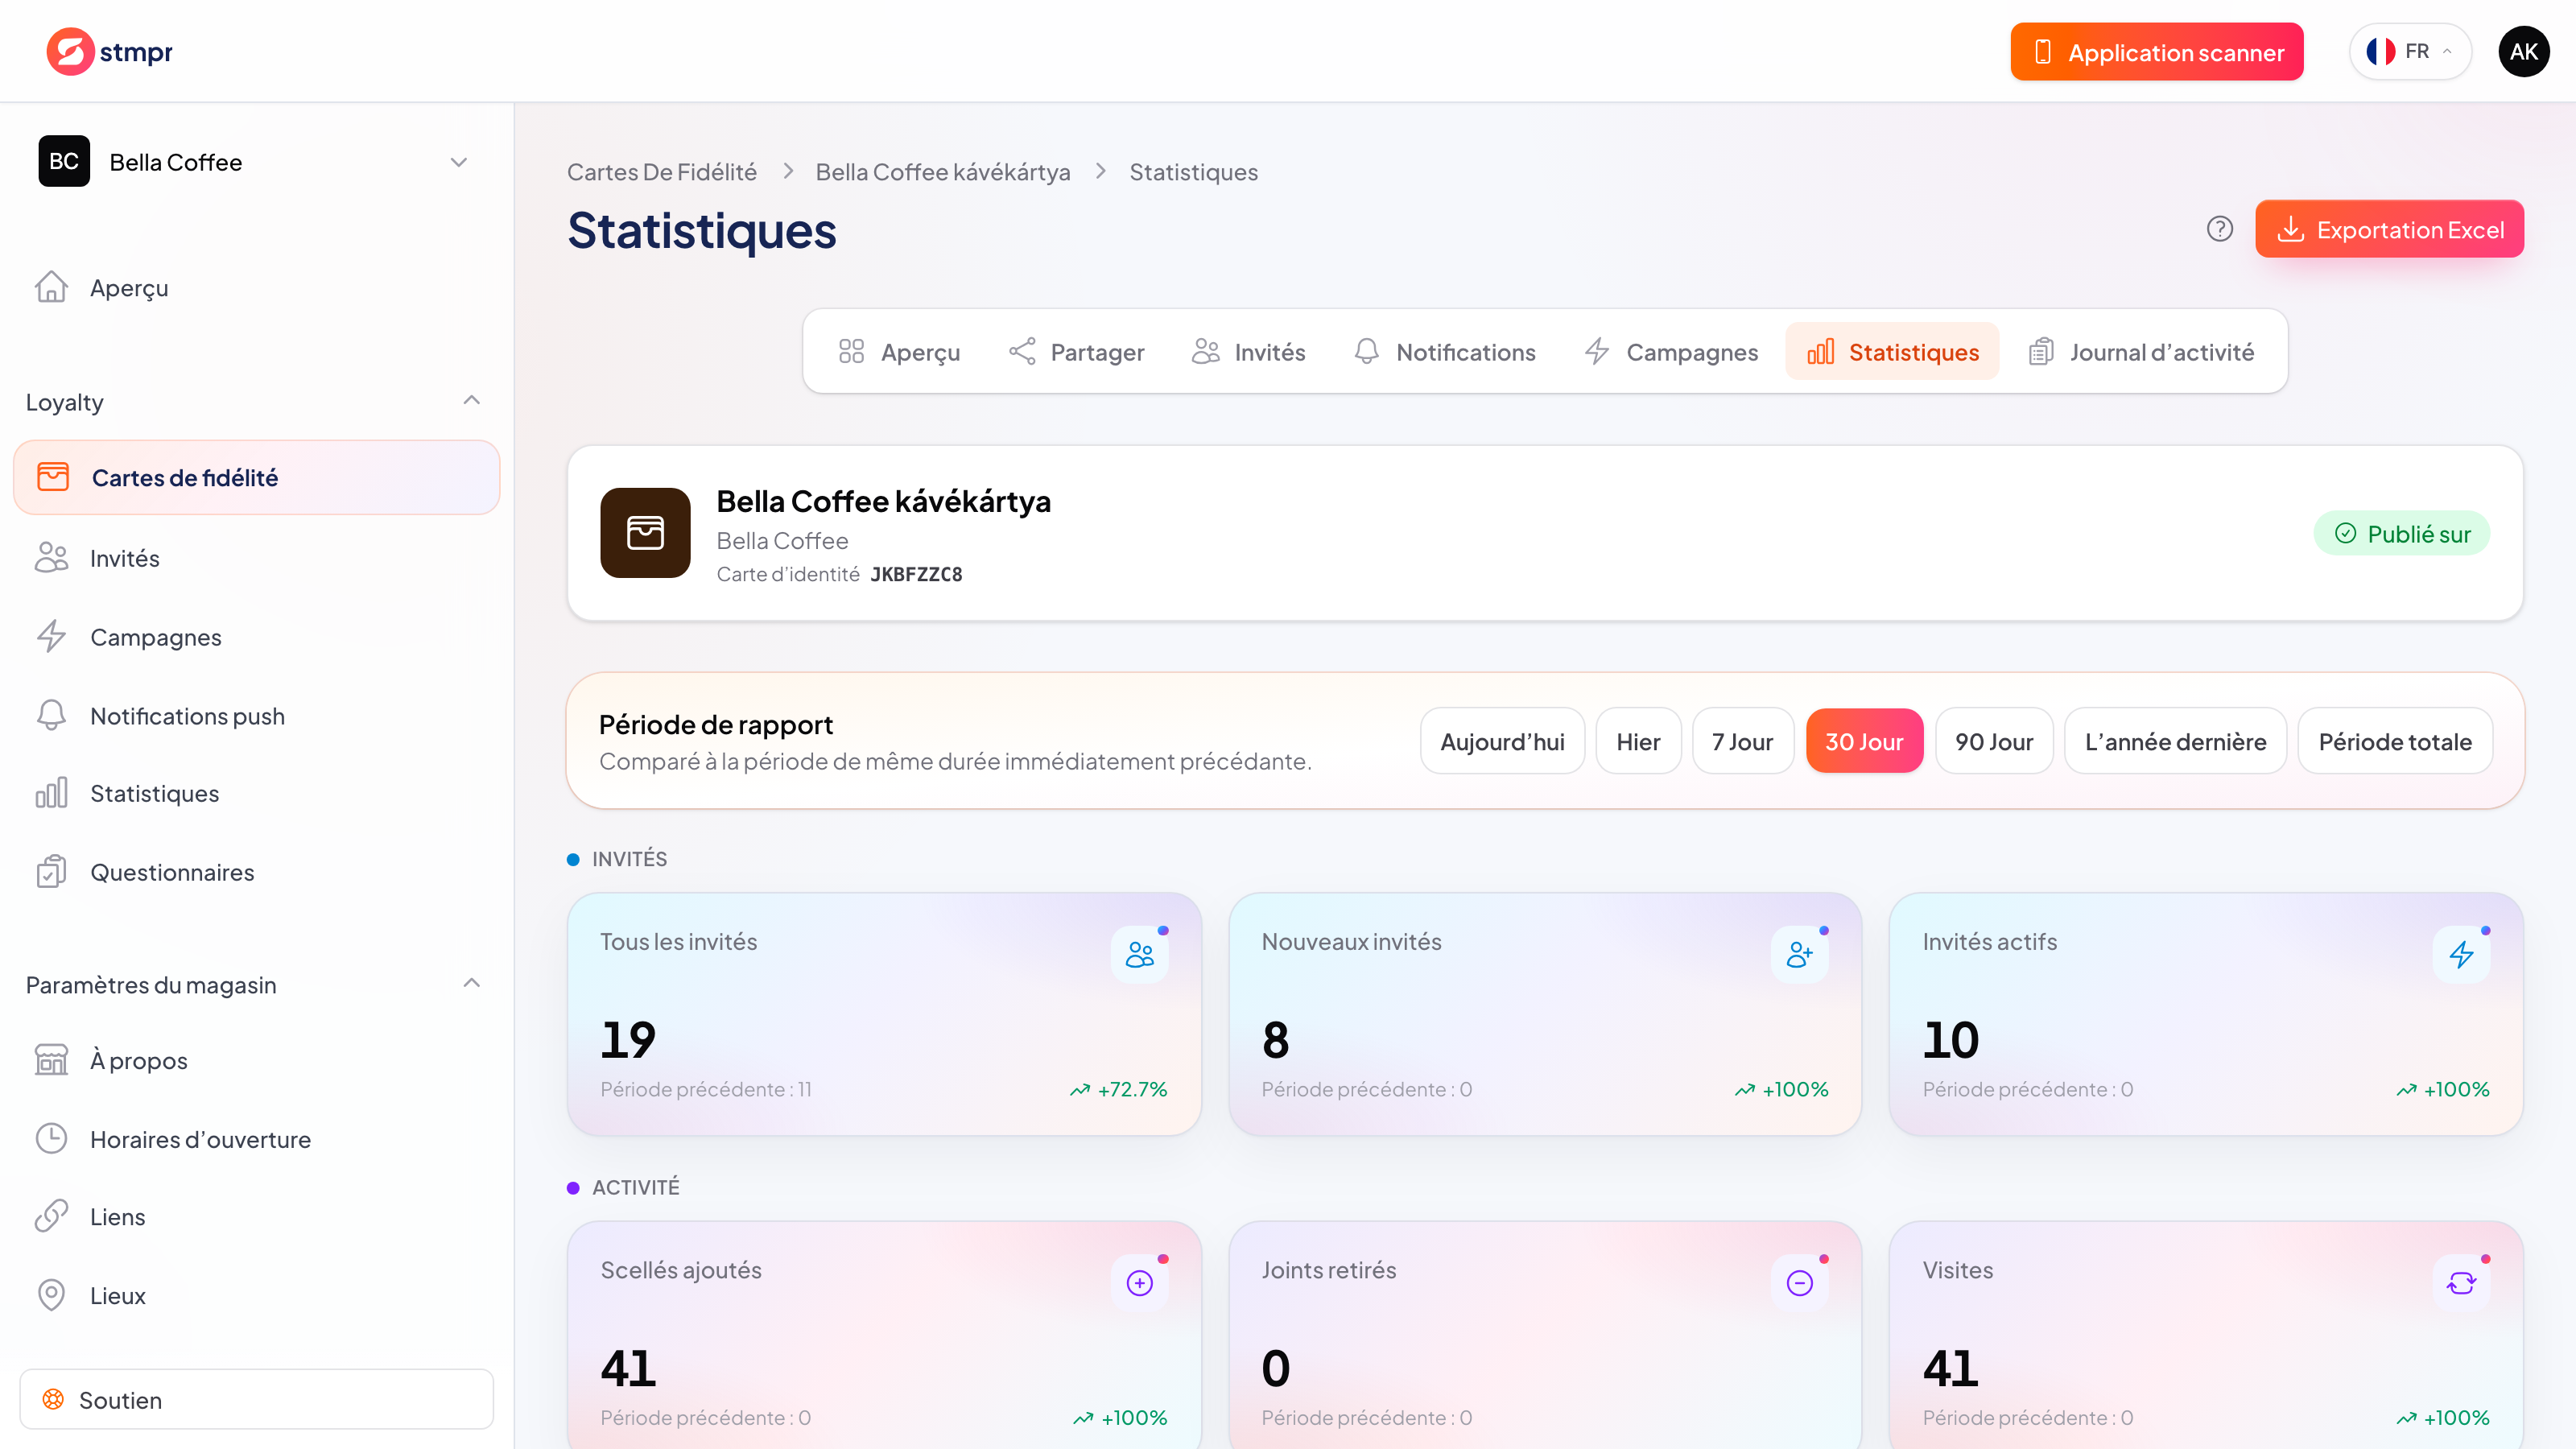
Task: Select the 7 Jour report period
Action: [x=1742, y=741]
